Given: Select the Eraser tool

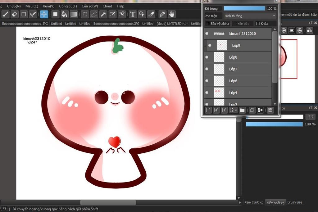Looking at the screenshot, I should pyautogui.click(x=15, y=14).
